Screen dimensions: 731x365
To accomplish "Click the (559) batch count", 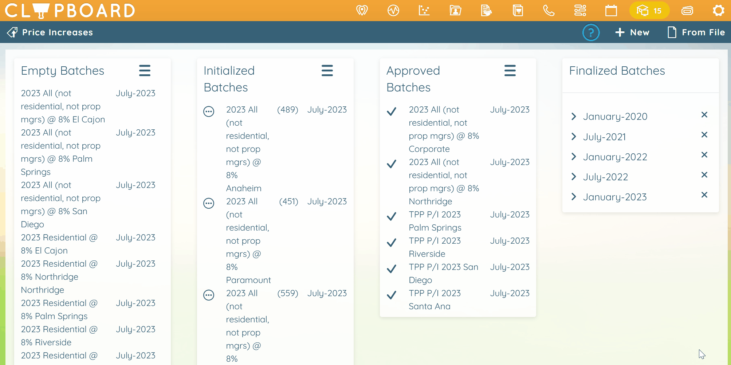I will point(288,293).
